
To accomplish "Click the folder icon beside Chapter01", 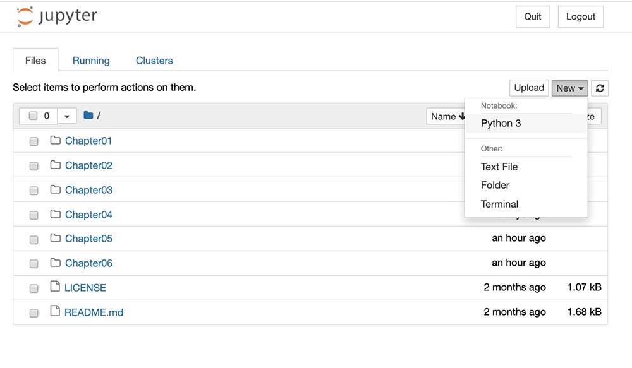I will pos(55,141).
